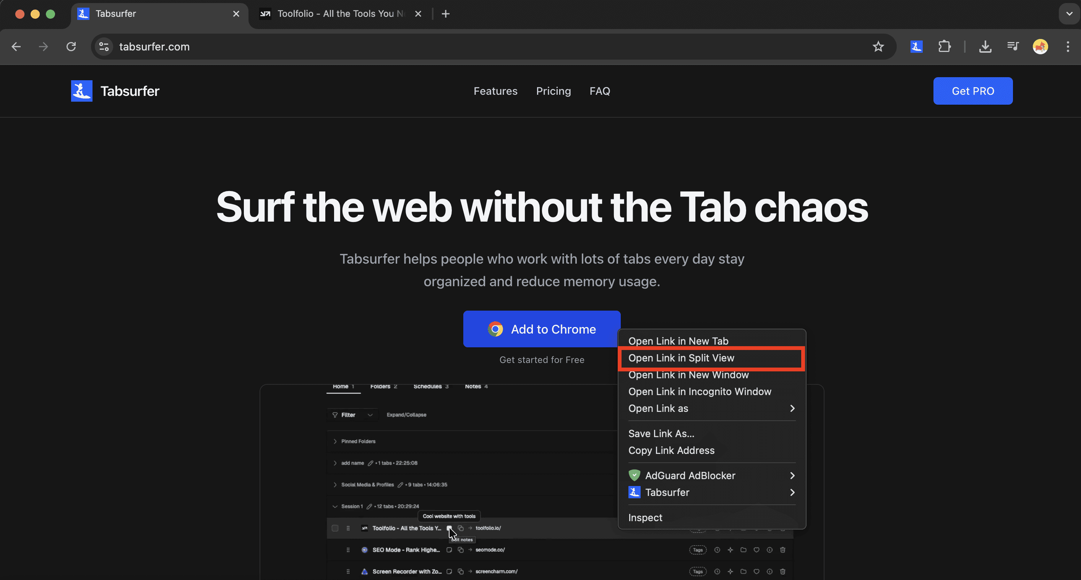The image size is (1081, 580).
Task: Tick the checkbox beside Toolfolio row
Action: coord(335,528)
